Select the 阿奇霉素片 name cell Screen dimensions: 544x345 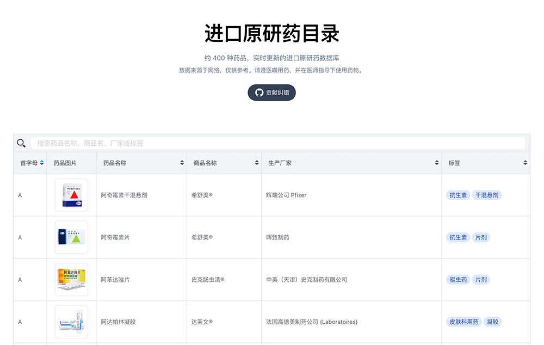141,237
